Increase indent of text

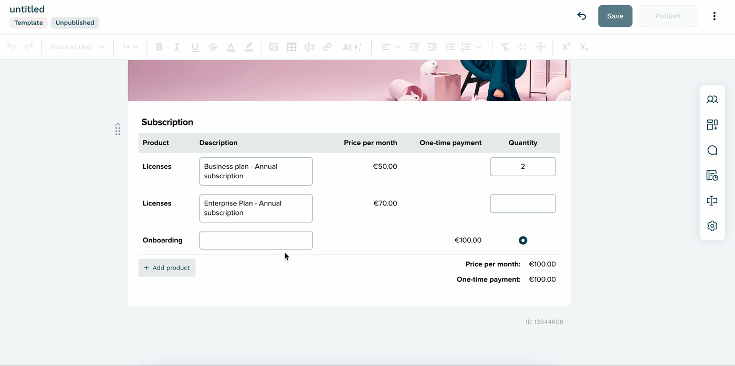click(x=414, y=47)
